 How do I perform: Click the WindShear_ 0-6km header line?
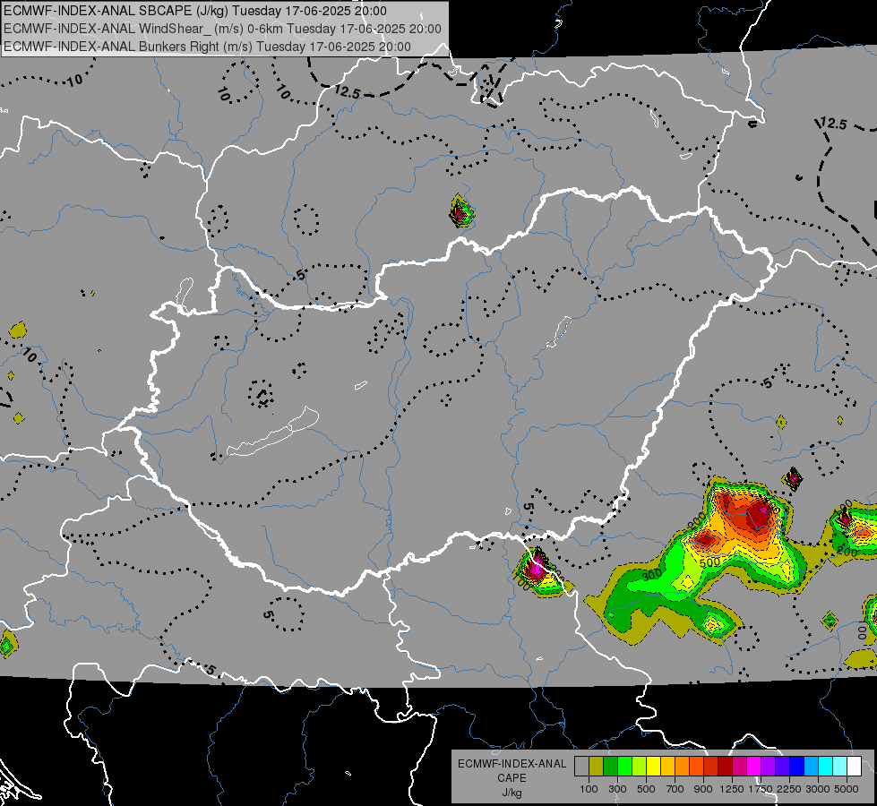point(222,29)
